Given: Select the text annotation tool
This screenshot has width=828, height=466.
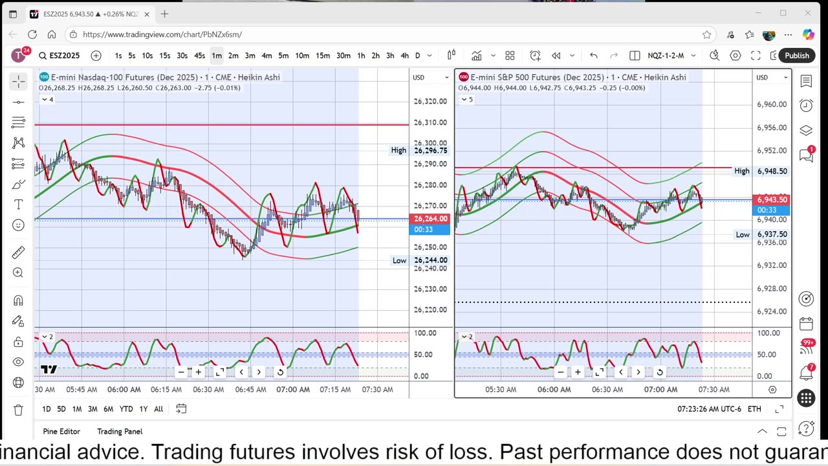Looking at the screenshot, I should coord(18,205).
